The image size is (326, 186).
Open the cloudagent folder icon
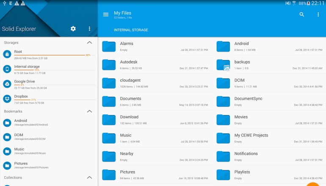tap(109, 83)
